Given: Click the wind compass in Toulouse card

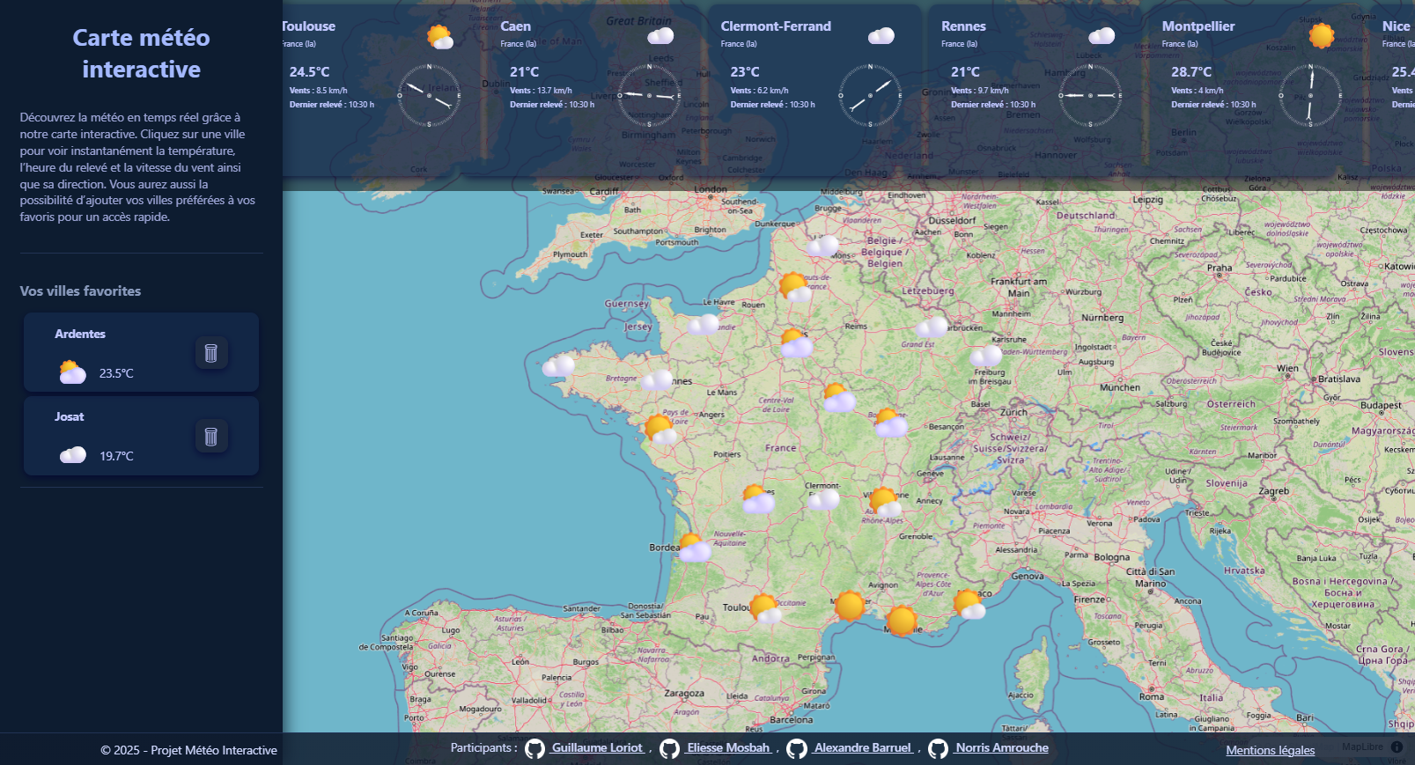Looking at the screenshot, I should pyautogui.click(x=429, y=95).
